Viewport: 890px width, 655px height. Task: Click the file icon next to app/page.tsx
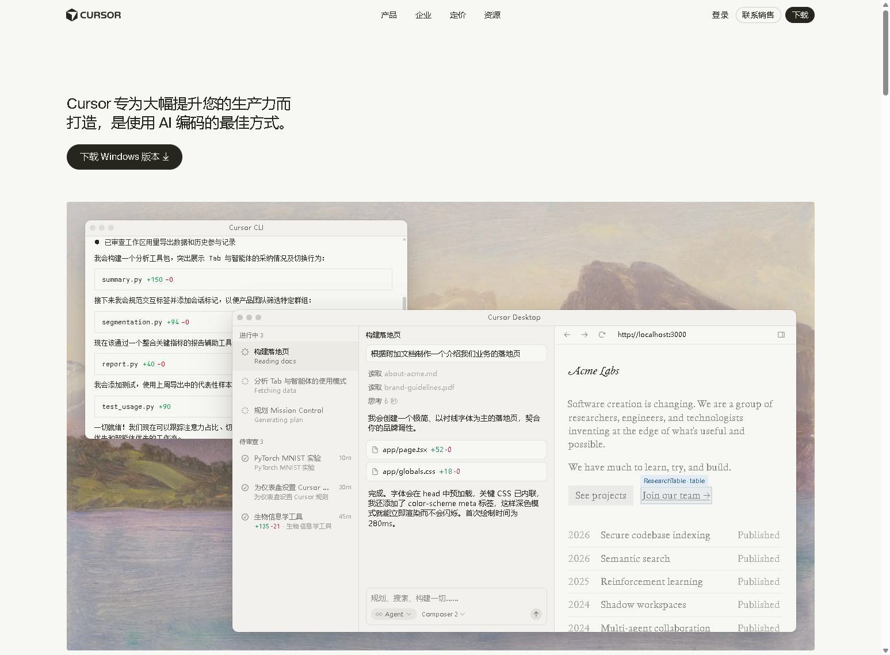376,450
